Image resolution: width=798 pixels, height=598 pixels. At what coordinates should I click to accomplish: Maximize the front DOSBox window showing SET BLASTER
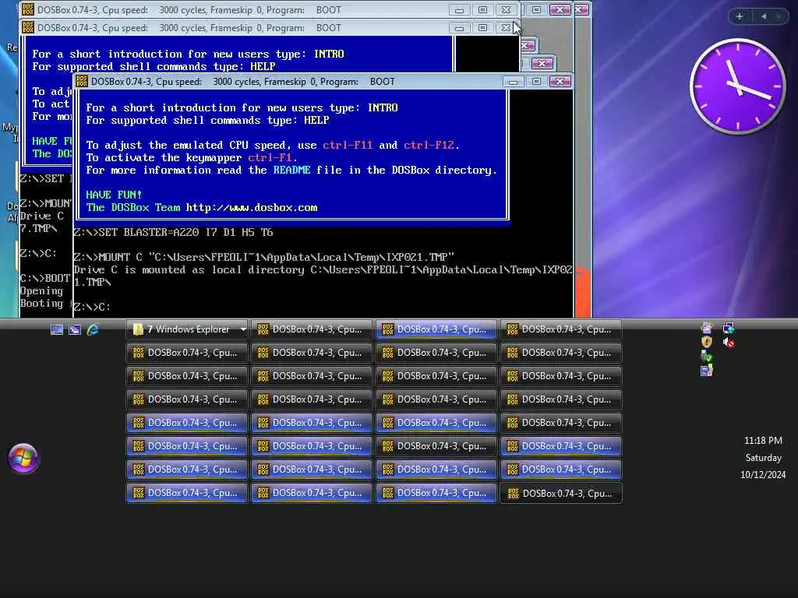pos(536,81)
